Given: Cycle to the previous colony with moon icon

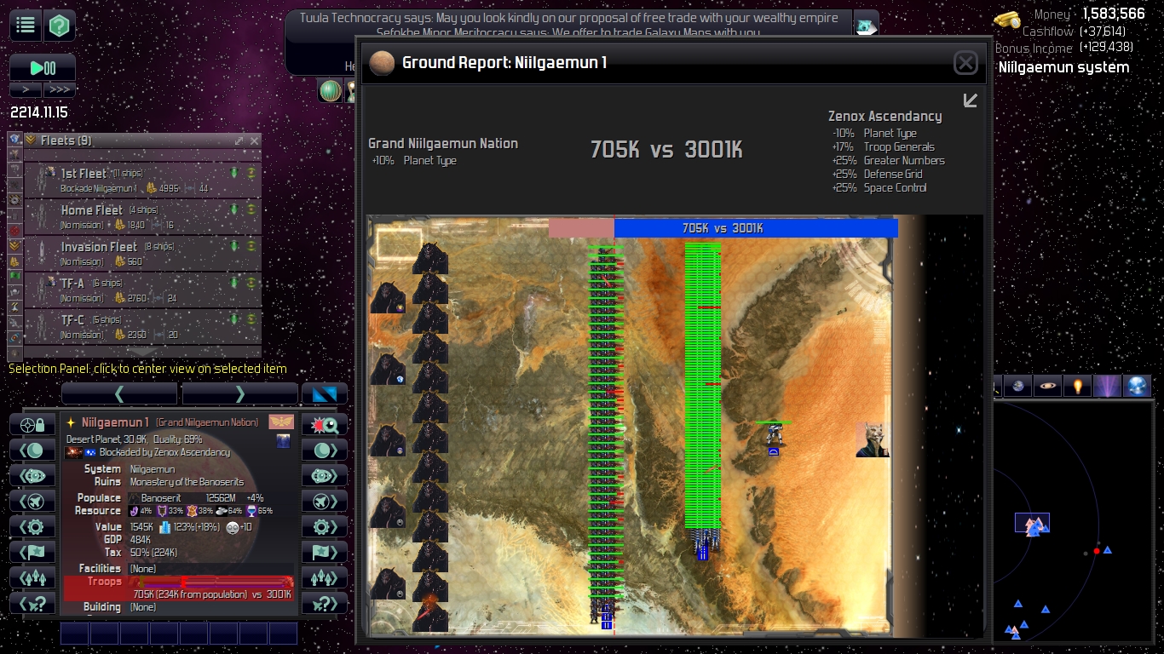Looking at the screenshot, I should coord(32,450).
